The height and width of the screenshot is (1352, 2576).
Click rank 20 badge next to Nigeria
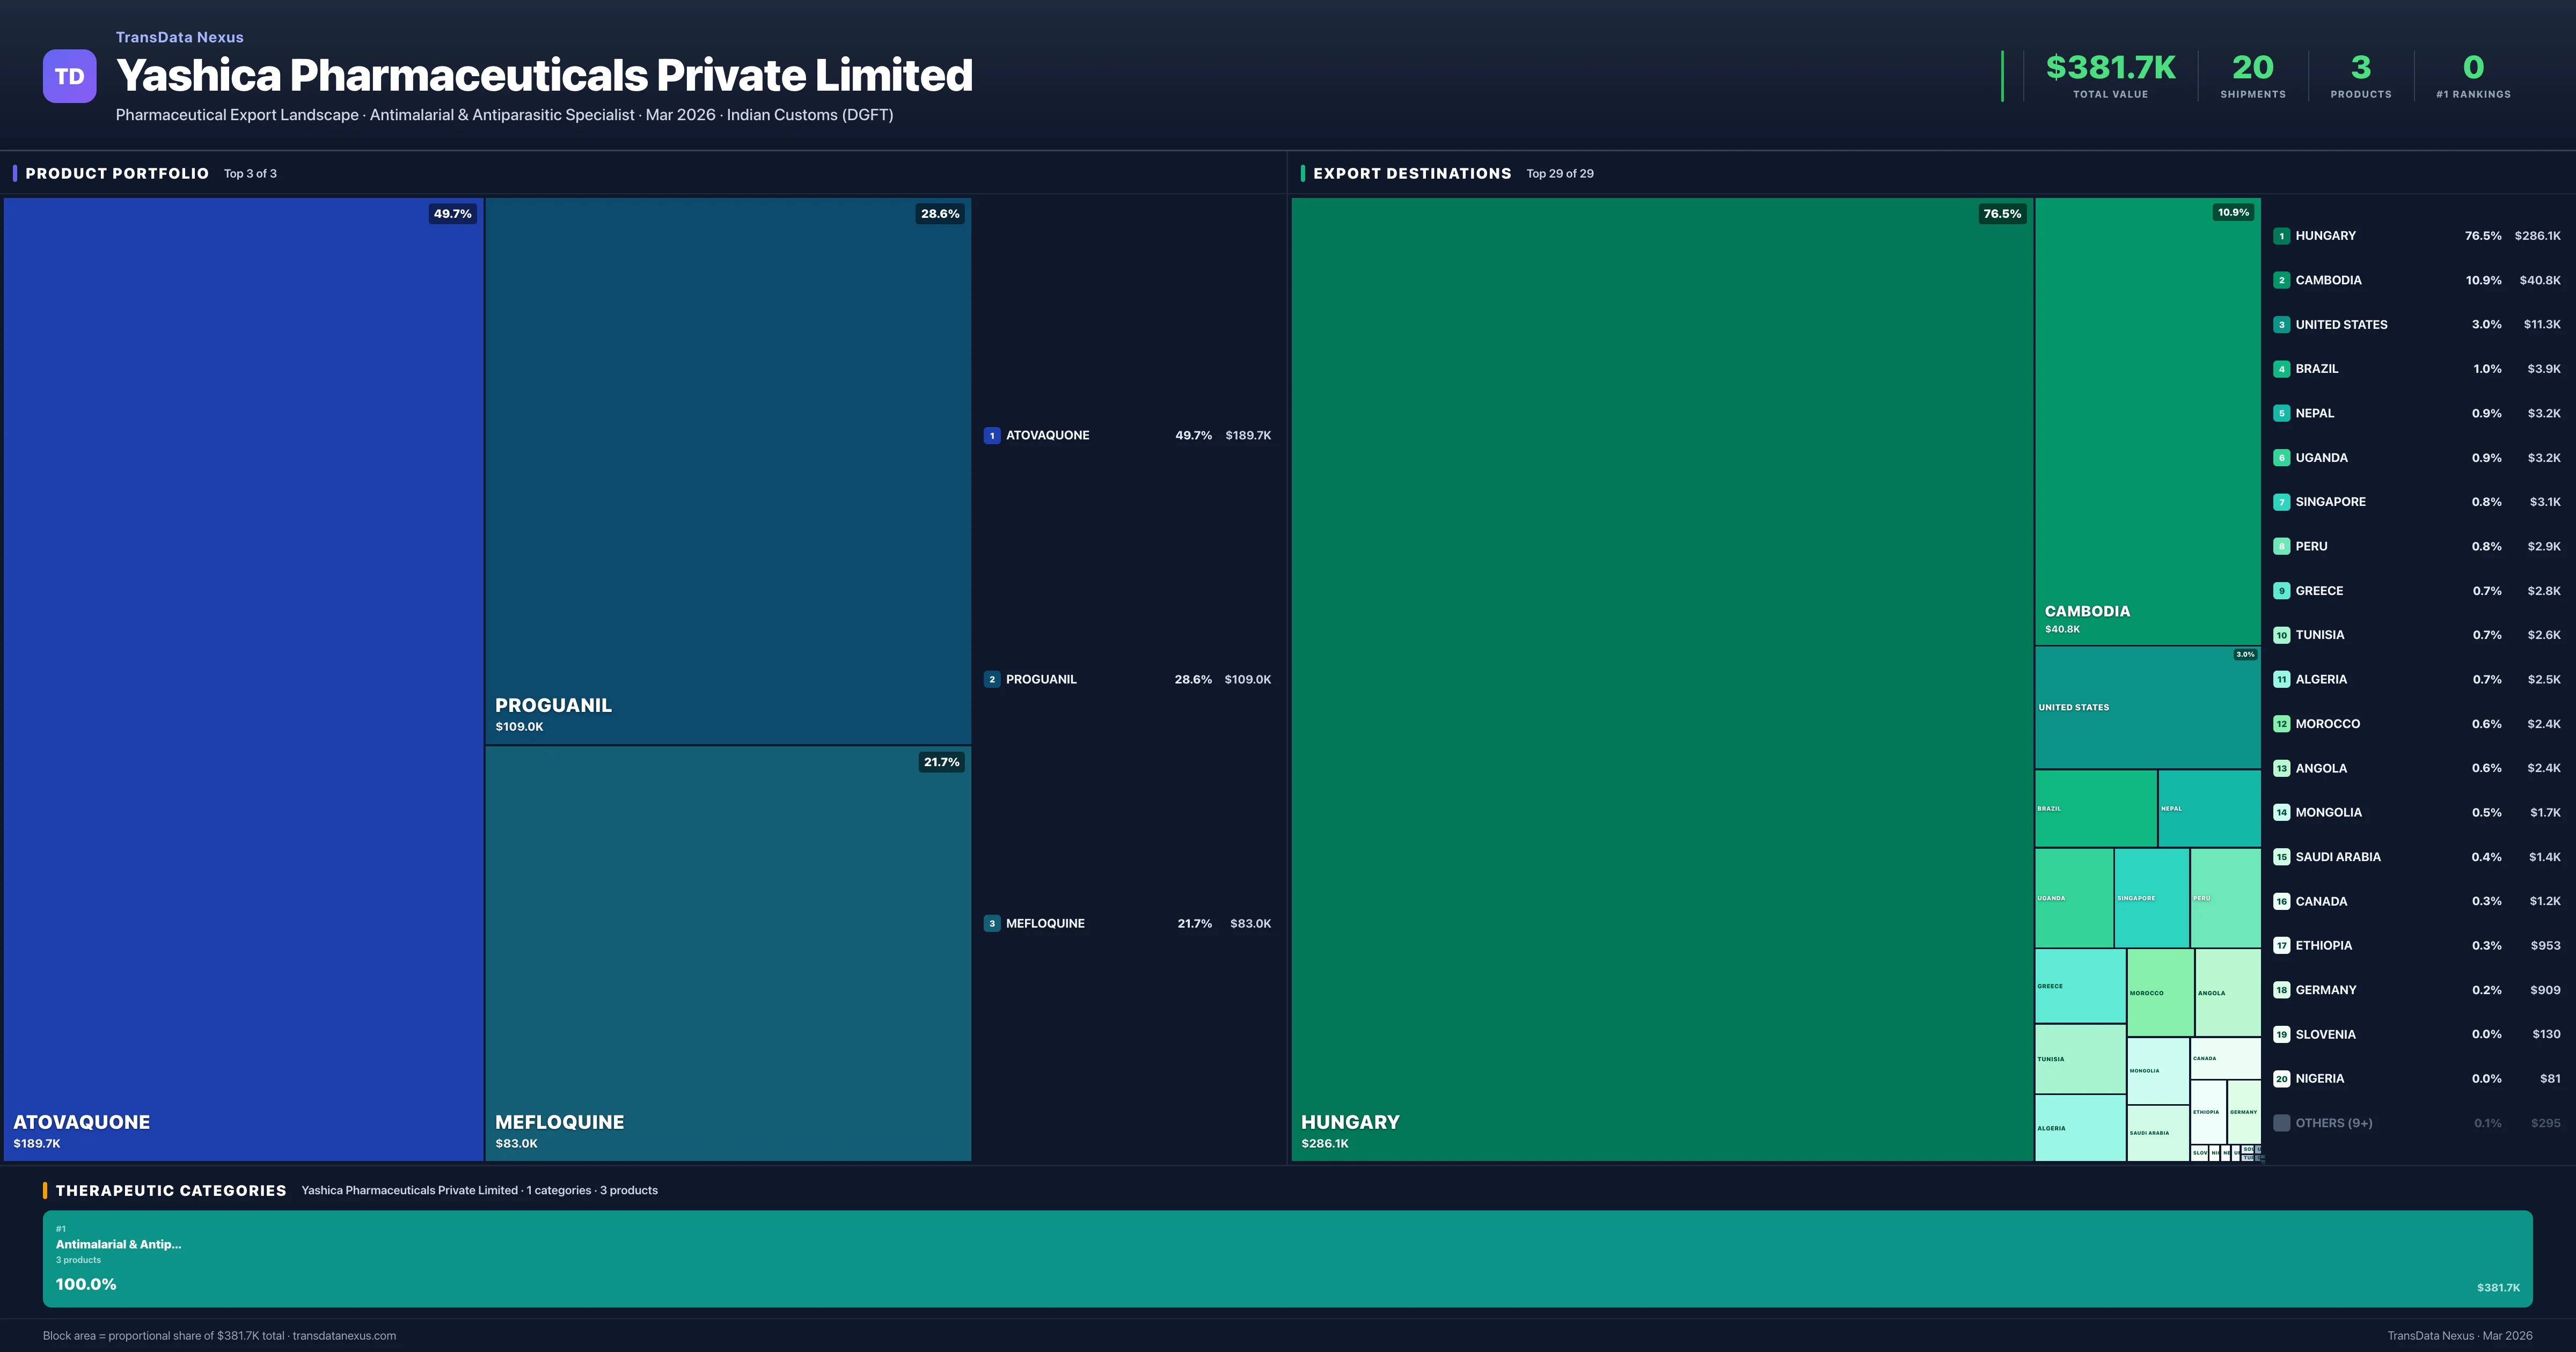pyautogui.click(x=2281, y=1079)
